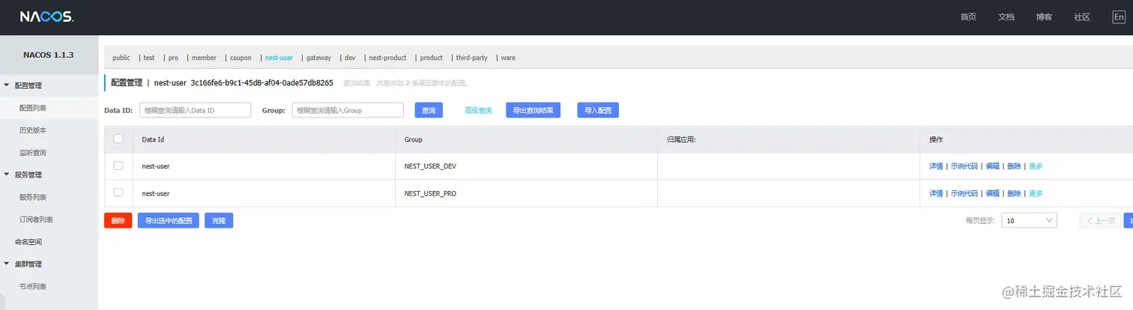The image size is (1133, 310).
Task: Switch language with the En button
Action: tap(1119, 17)
